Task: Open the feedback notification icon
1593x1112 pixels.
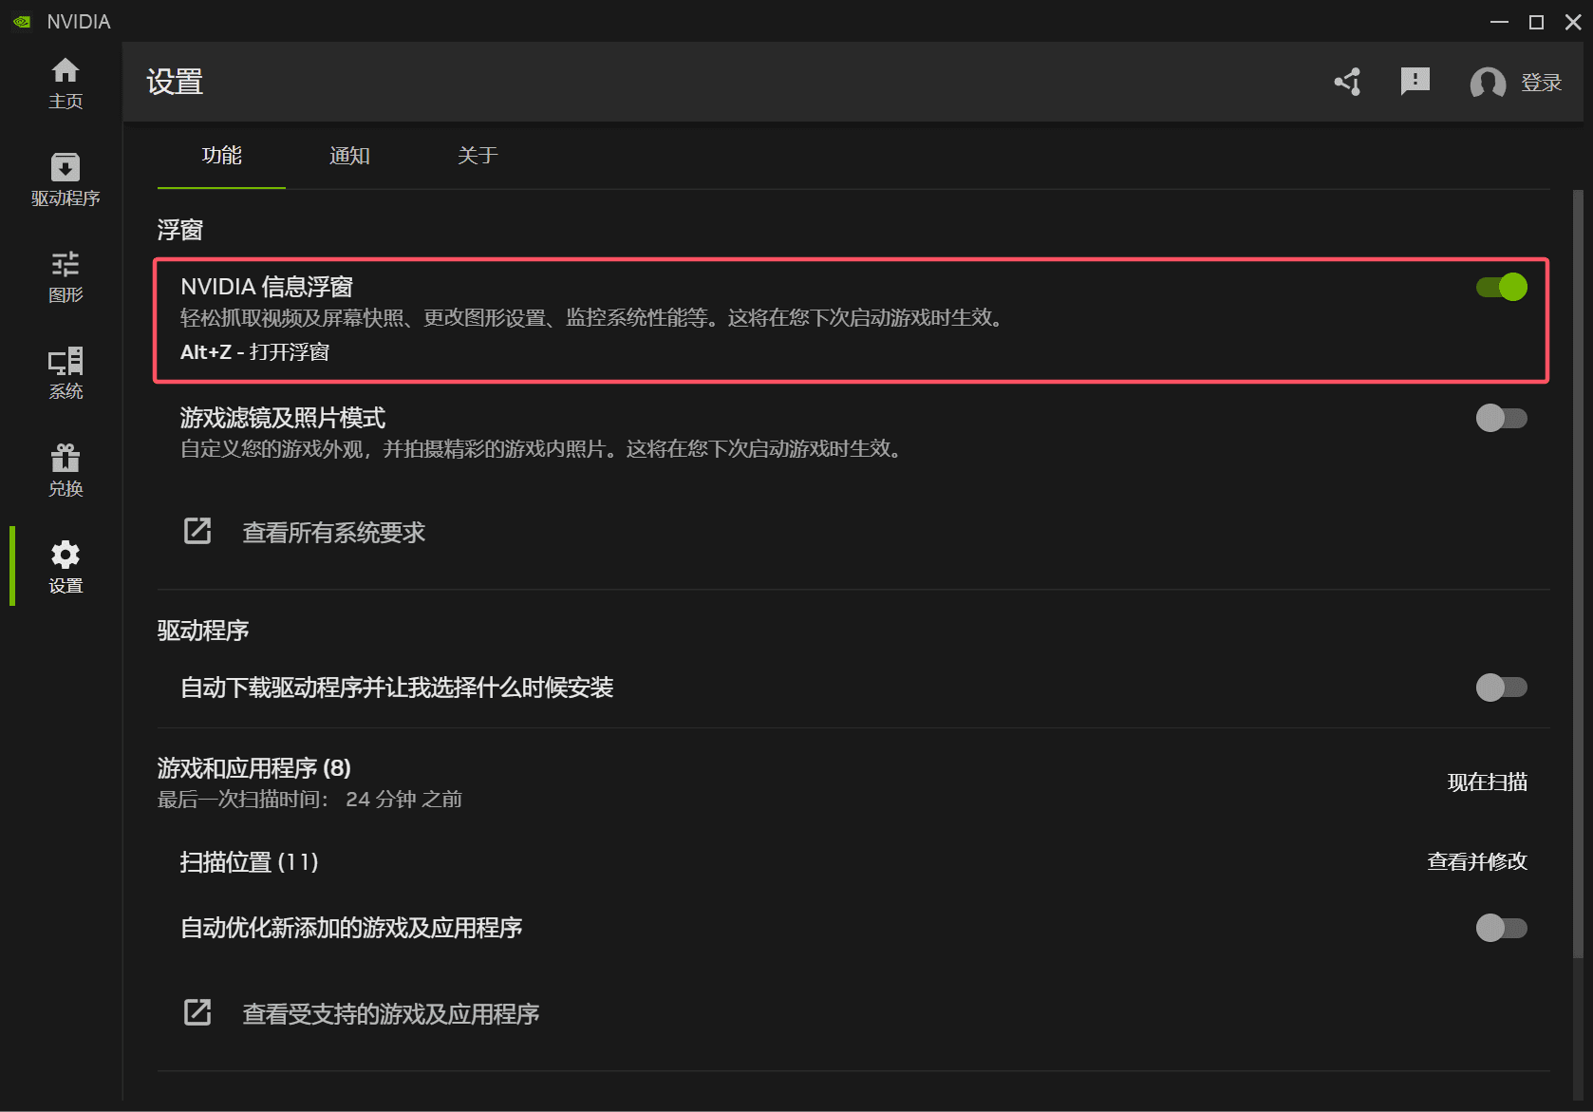Action: [1415, 82]
